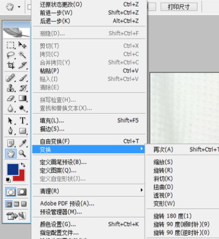Select the Rectangular Marquee tool
This screenshot has height=239, width=219.
tap(10, 45)
